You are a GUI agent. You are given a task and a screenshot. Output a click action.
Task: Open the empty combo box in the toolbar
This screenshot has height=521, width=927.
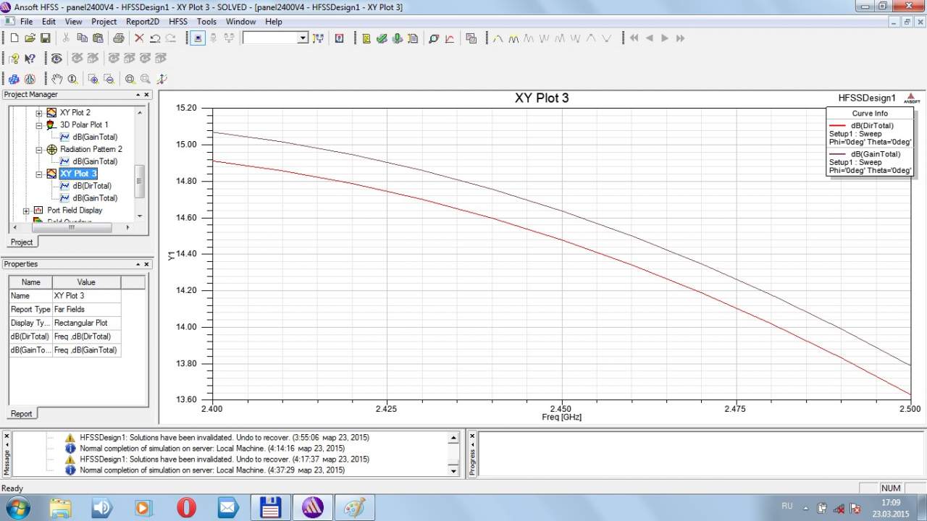tap(275, 38)
